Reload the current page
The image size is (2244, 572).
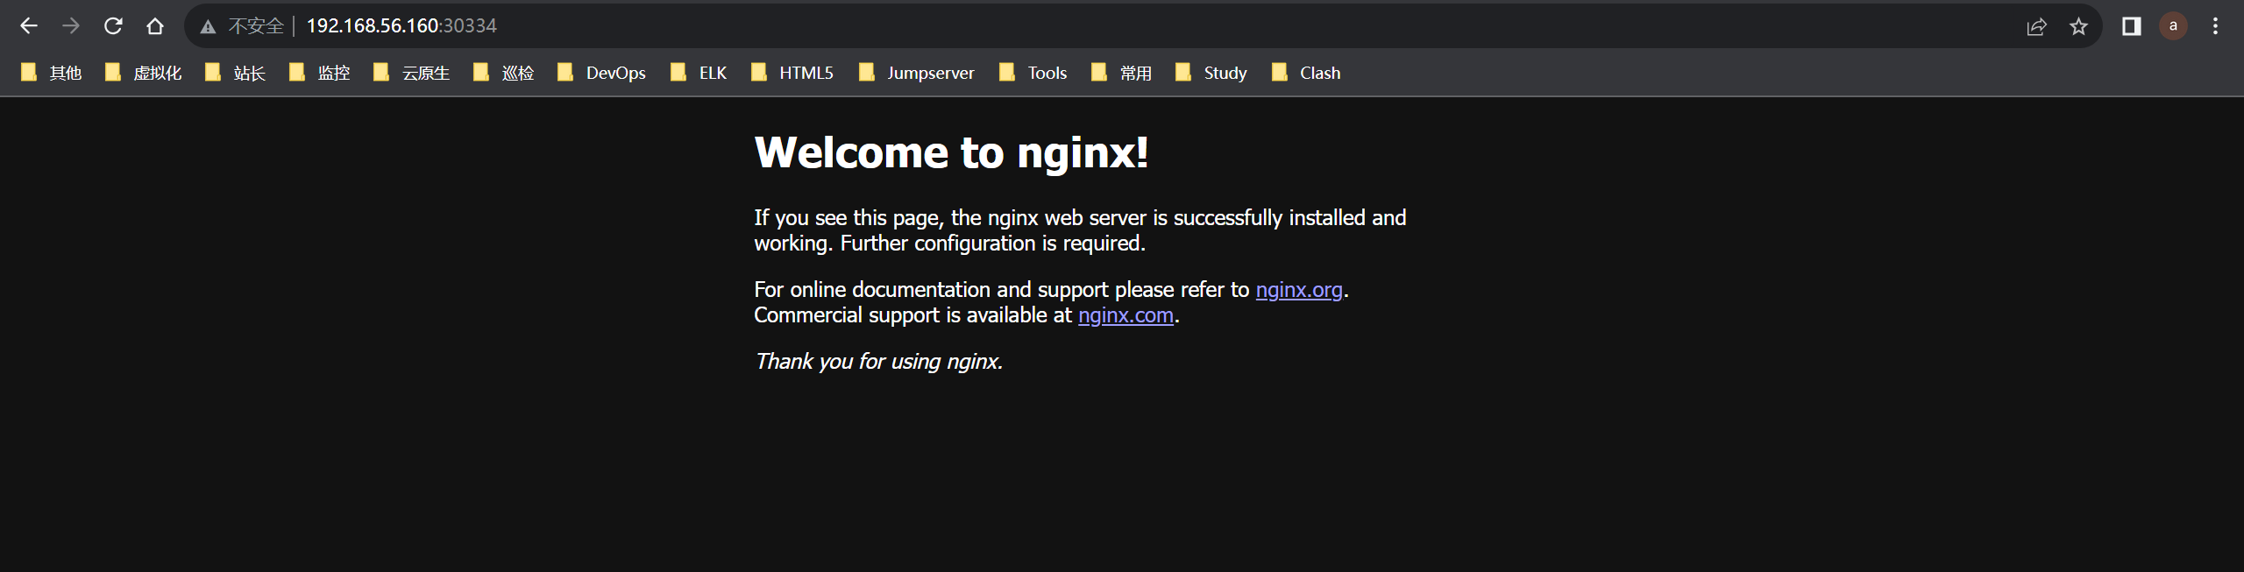113,26
